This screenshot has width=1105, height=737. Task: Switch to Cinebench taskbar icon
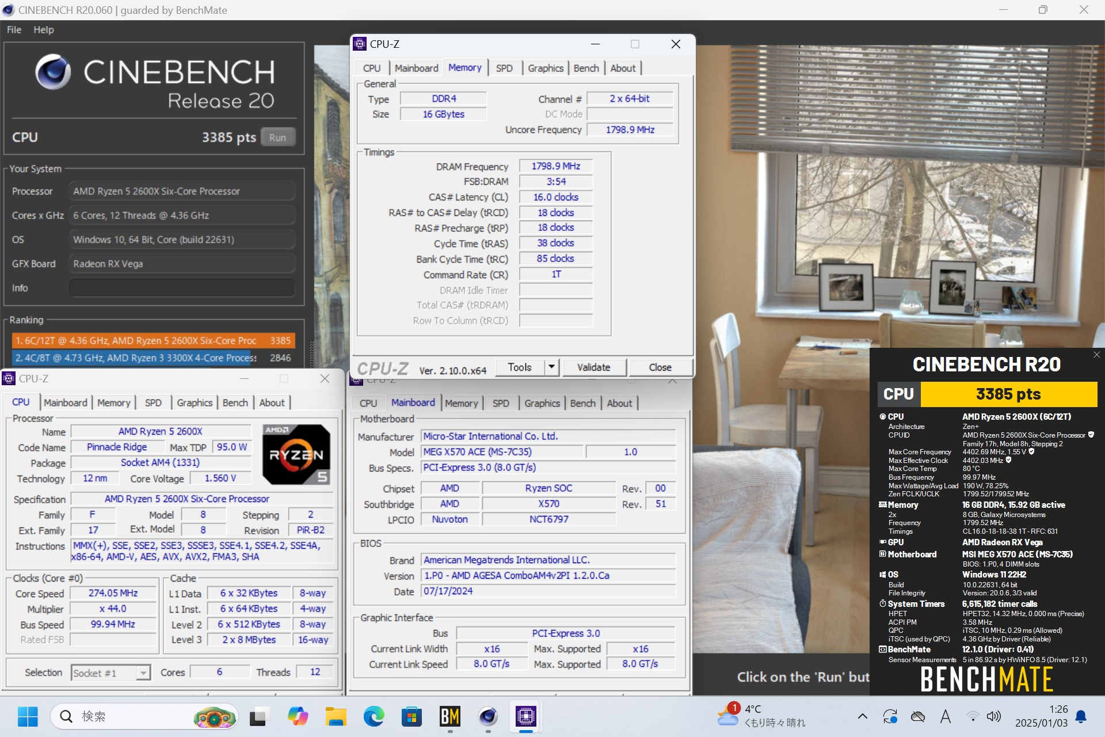click(488, 716)
